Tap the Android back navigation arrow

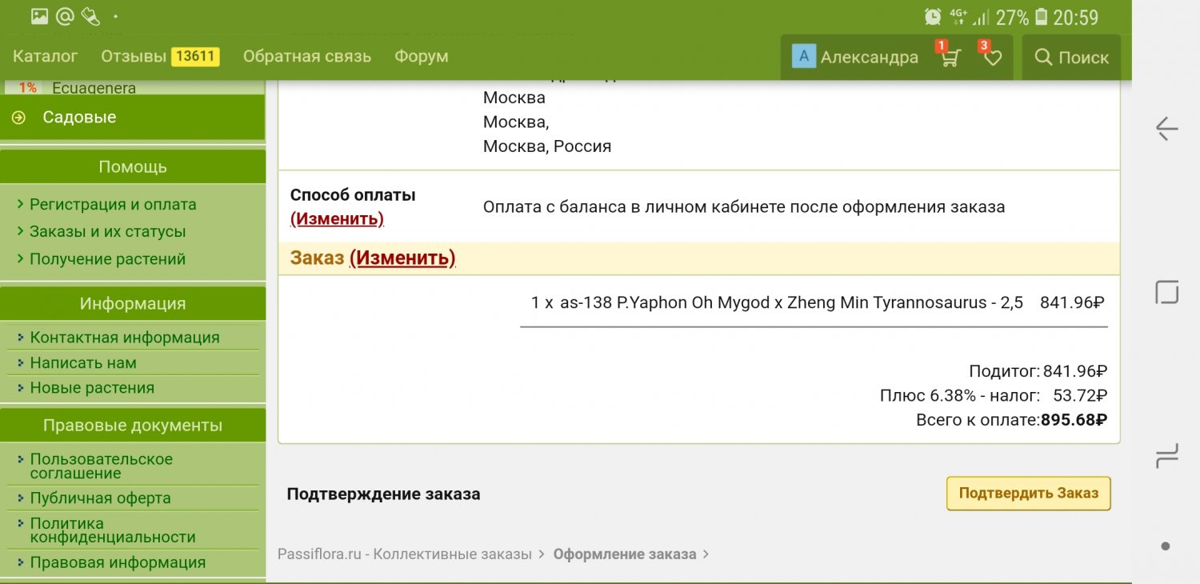click(1166, 128)
